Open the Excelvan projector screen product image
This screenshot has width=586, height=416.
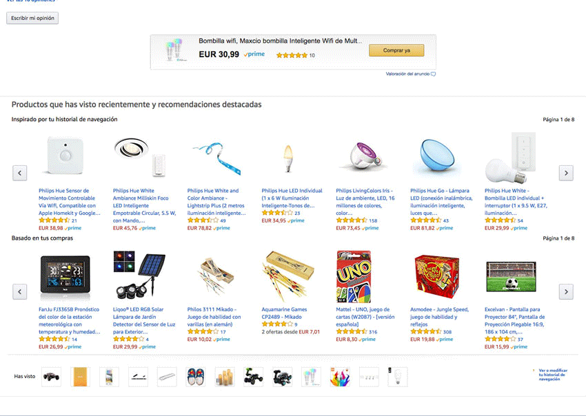511,276
